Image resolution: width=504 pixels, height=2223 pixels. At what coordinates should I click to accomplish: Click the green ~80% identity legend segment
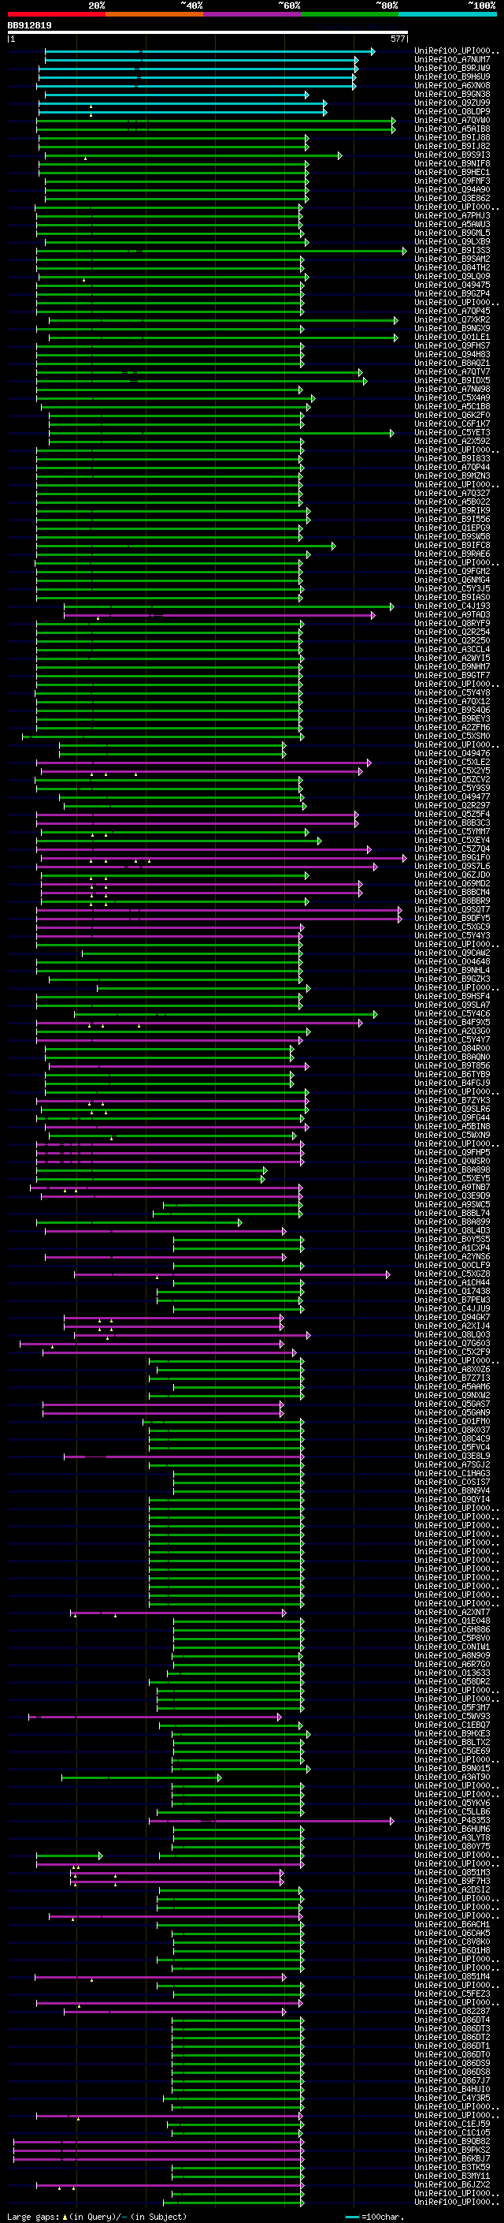pyautogui.click(x=350, y=14)
